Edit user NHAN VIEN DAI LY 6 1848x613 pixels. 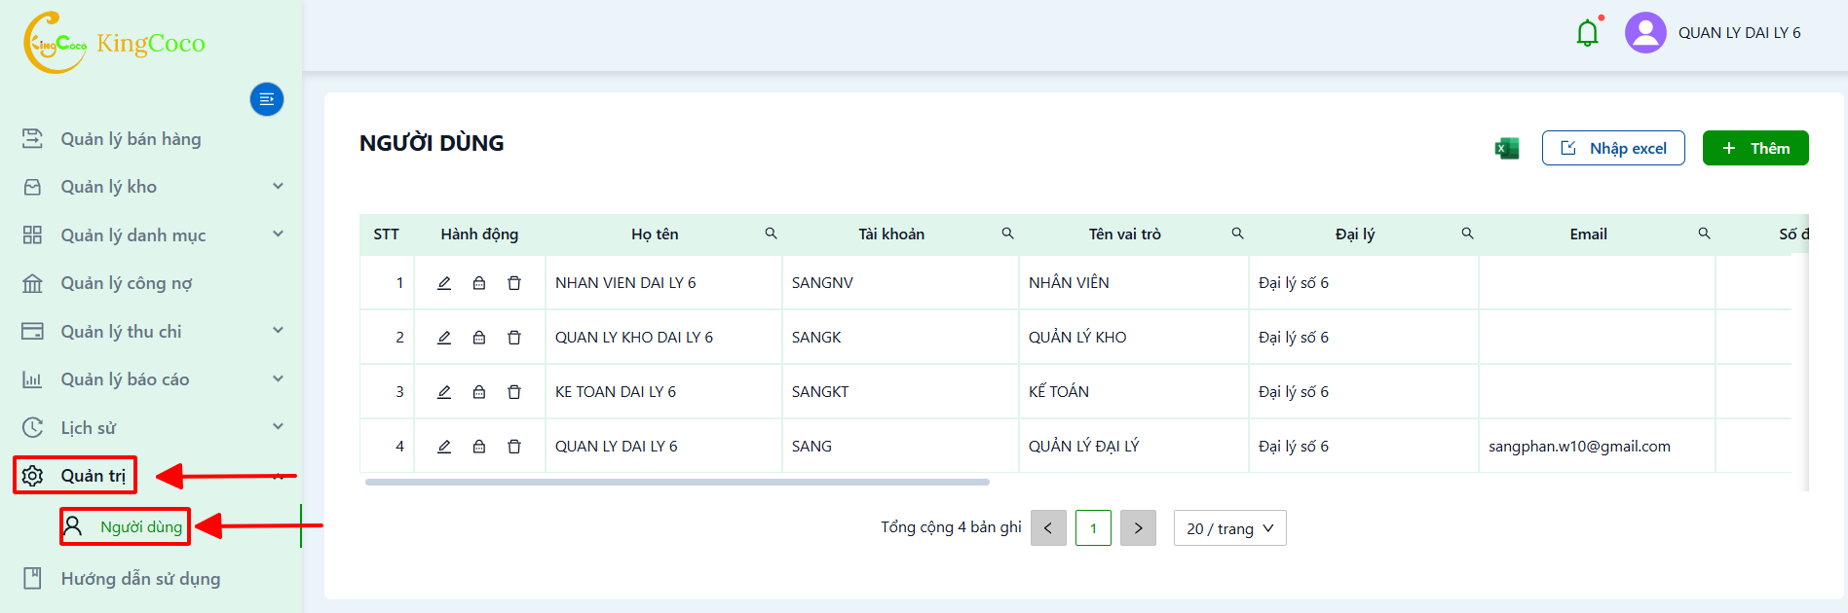444,283
